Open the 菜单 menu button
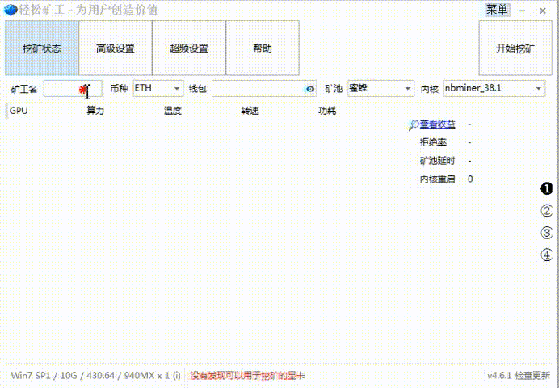The image size is (559, 388). pos(497,10)
